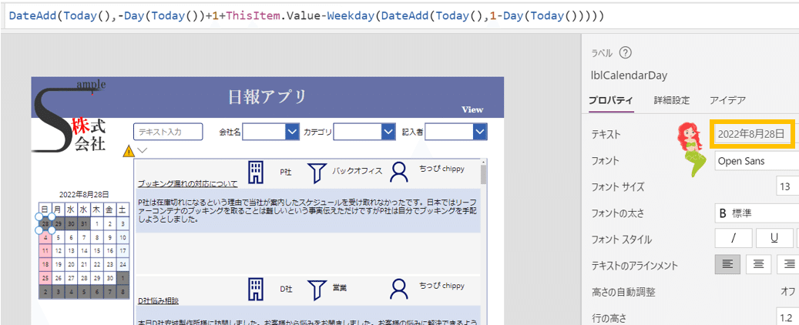Click the 金 weekday header
This screenshot has width=799, height=325.
coord(109,209)
